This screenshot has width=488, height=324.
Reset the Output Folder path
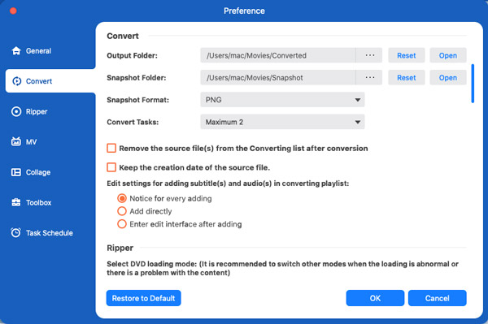click(x=406, y=55)
